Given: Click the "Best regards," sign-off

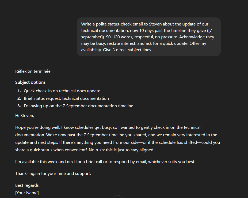Looking at the screenshot, I should pos(27,185).
